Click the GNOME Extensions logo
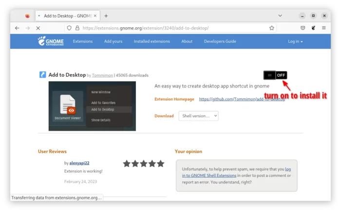The height and width of the screenshot is (212, 341). pyautogui.click(x=51, y=41)
